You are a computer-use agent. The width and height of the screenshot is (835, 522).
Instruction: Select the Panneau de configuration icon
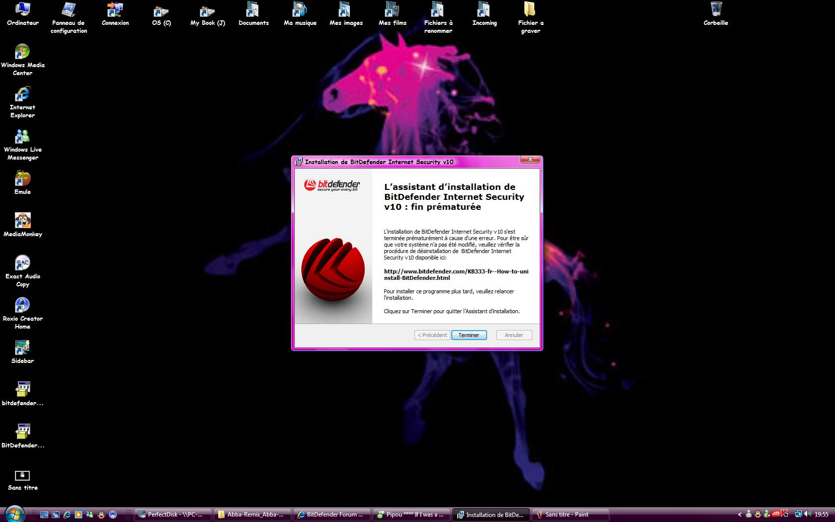point(69,18)
